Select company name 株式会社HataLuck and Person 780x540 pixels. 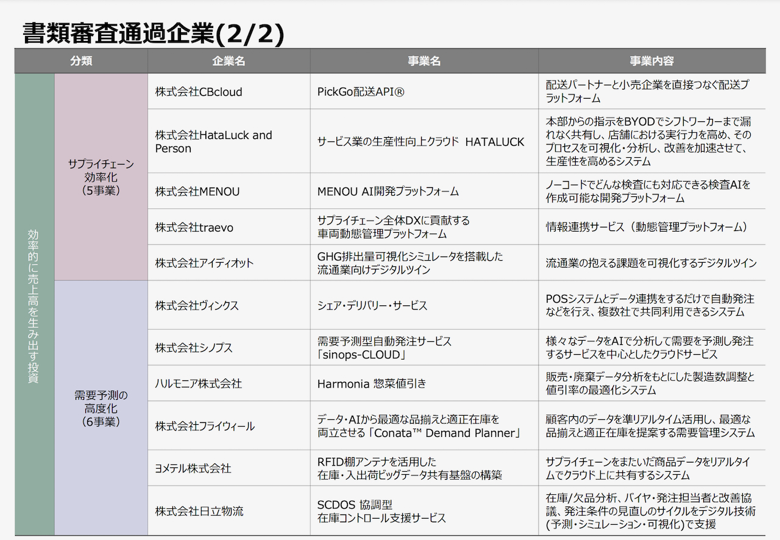point(214,141)
